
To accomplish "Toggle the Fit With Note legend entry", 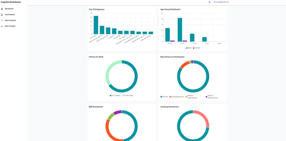I will click(x=127, y=96).
